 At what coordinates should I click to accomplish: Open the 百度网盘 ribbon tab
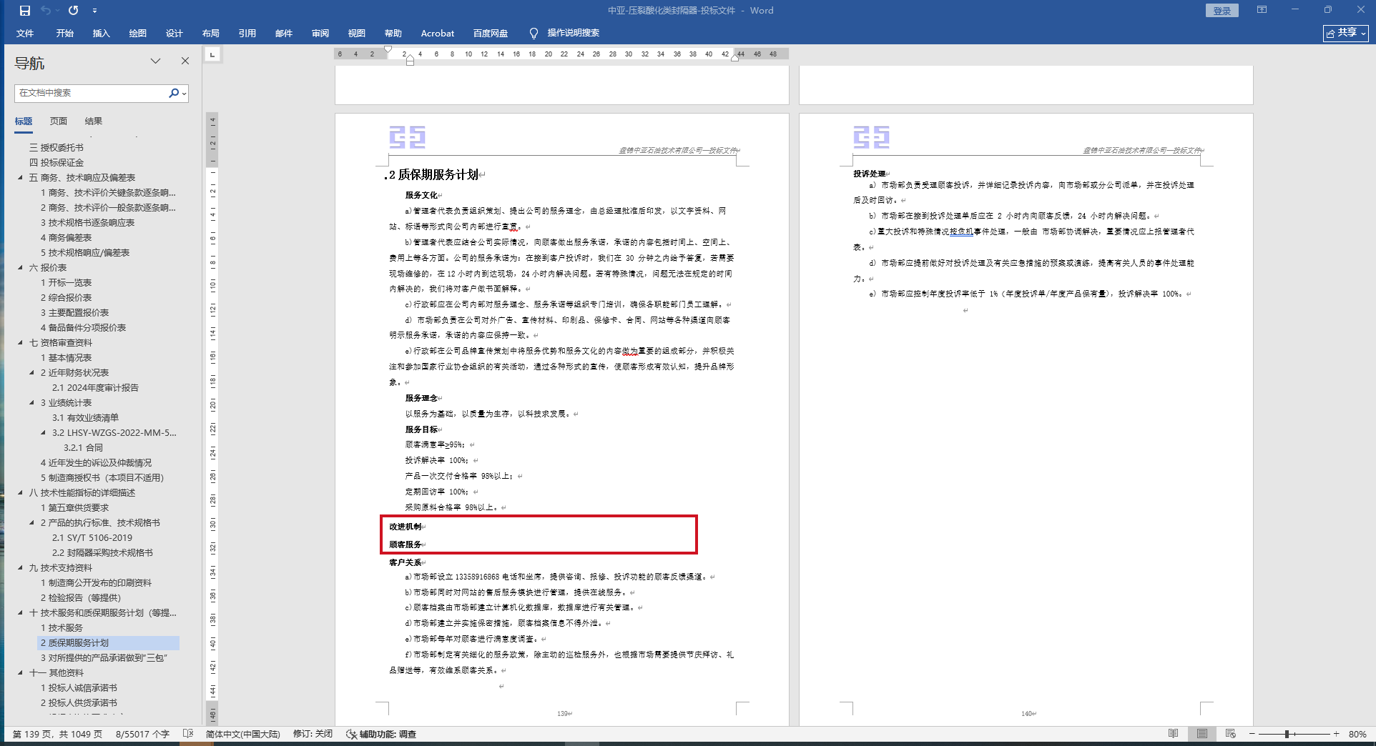coord(491,33)
